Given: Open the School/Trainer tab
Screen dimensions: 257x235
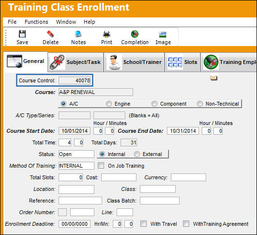Looking at the screenshot, I should coord(134,62).
